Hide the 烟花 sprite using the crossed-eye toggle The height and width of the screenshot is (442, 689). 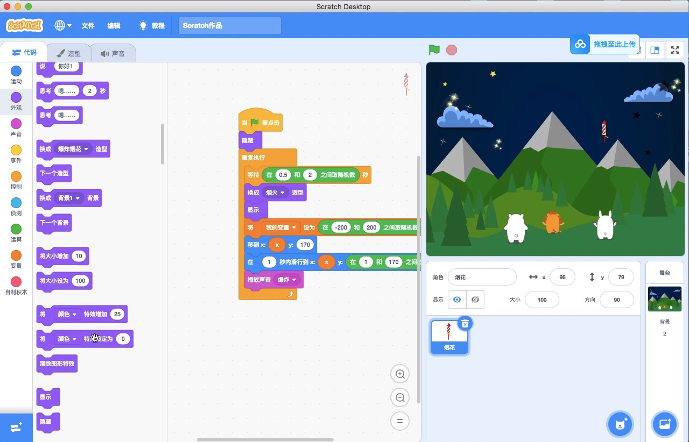point(475,300)
